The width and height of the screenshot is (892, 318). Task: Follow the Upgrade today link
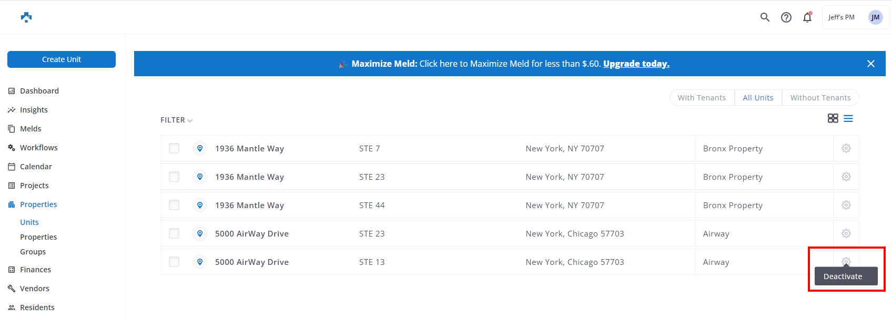pos(636,64)
